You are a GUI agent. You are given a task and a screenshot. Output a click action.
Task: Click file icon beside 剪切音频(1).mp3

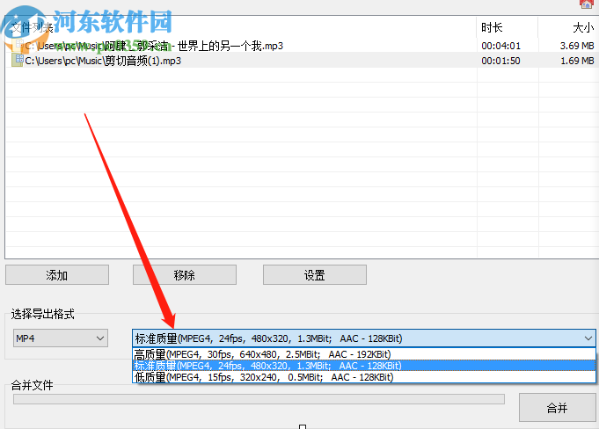click(x=18, y=60)
